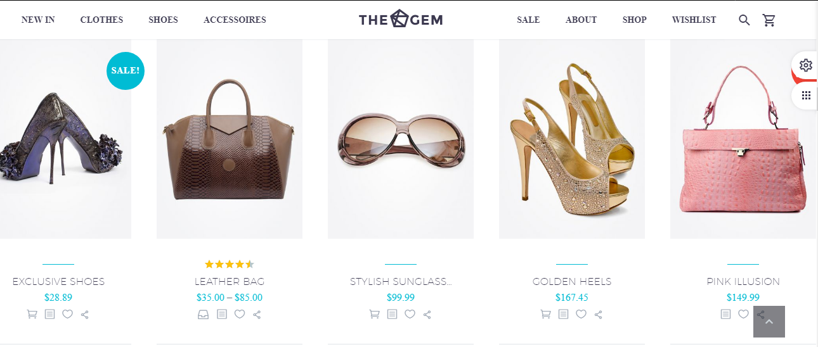The image size is (818, 347).
Task: Open the search icon in header
Action: pos(744,20)
